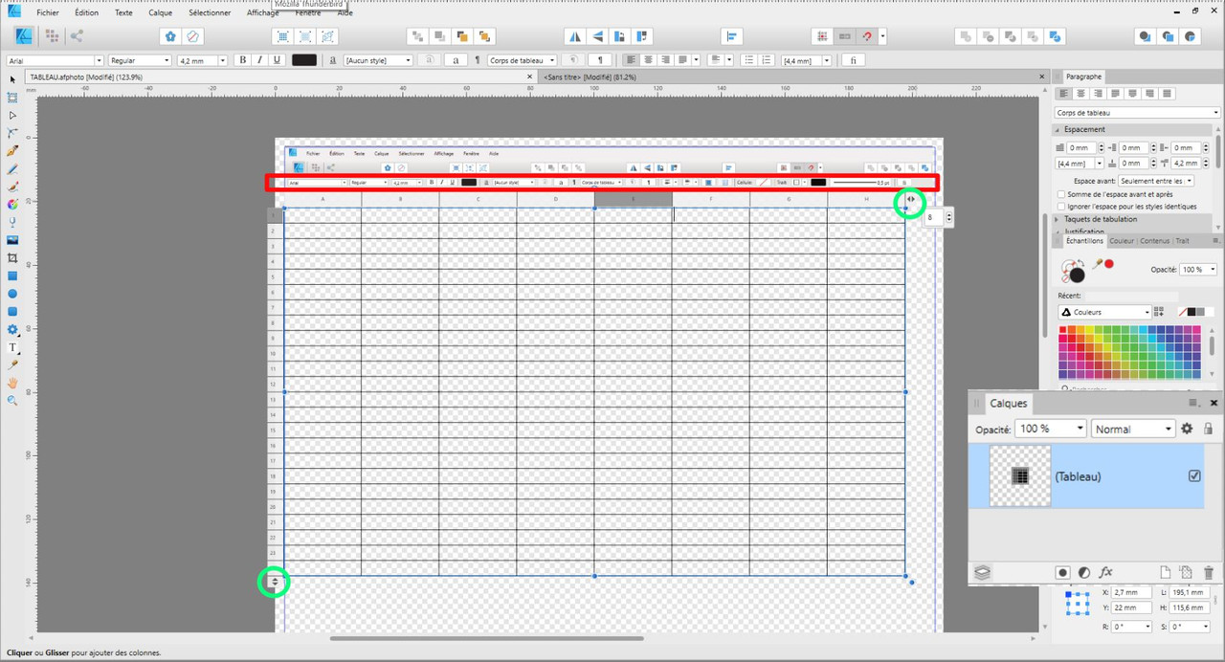Click the black fill circle in Échantillons
1225x662 pixels.
point(1077,276)
